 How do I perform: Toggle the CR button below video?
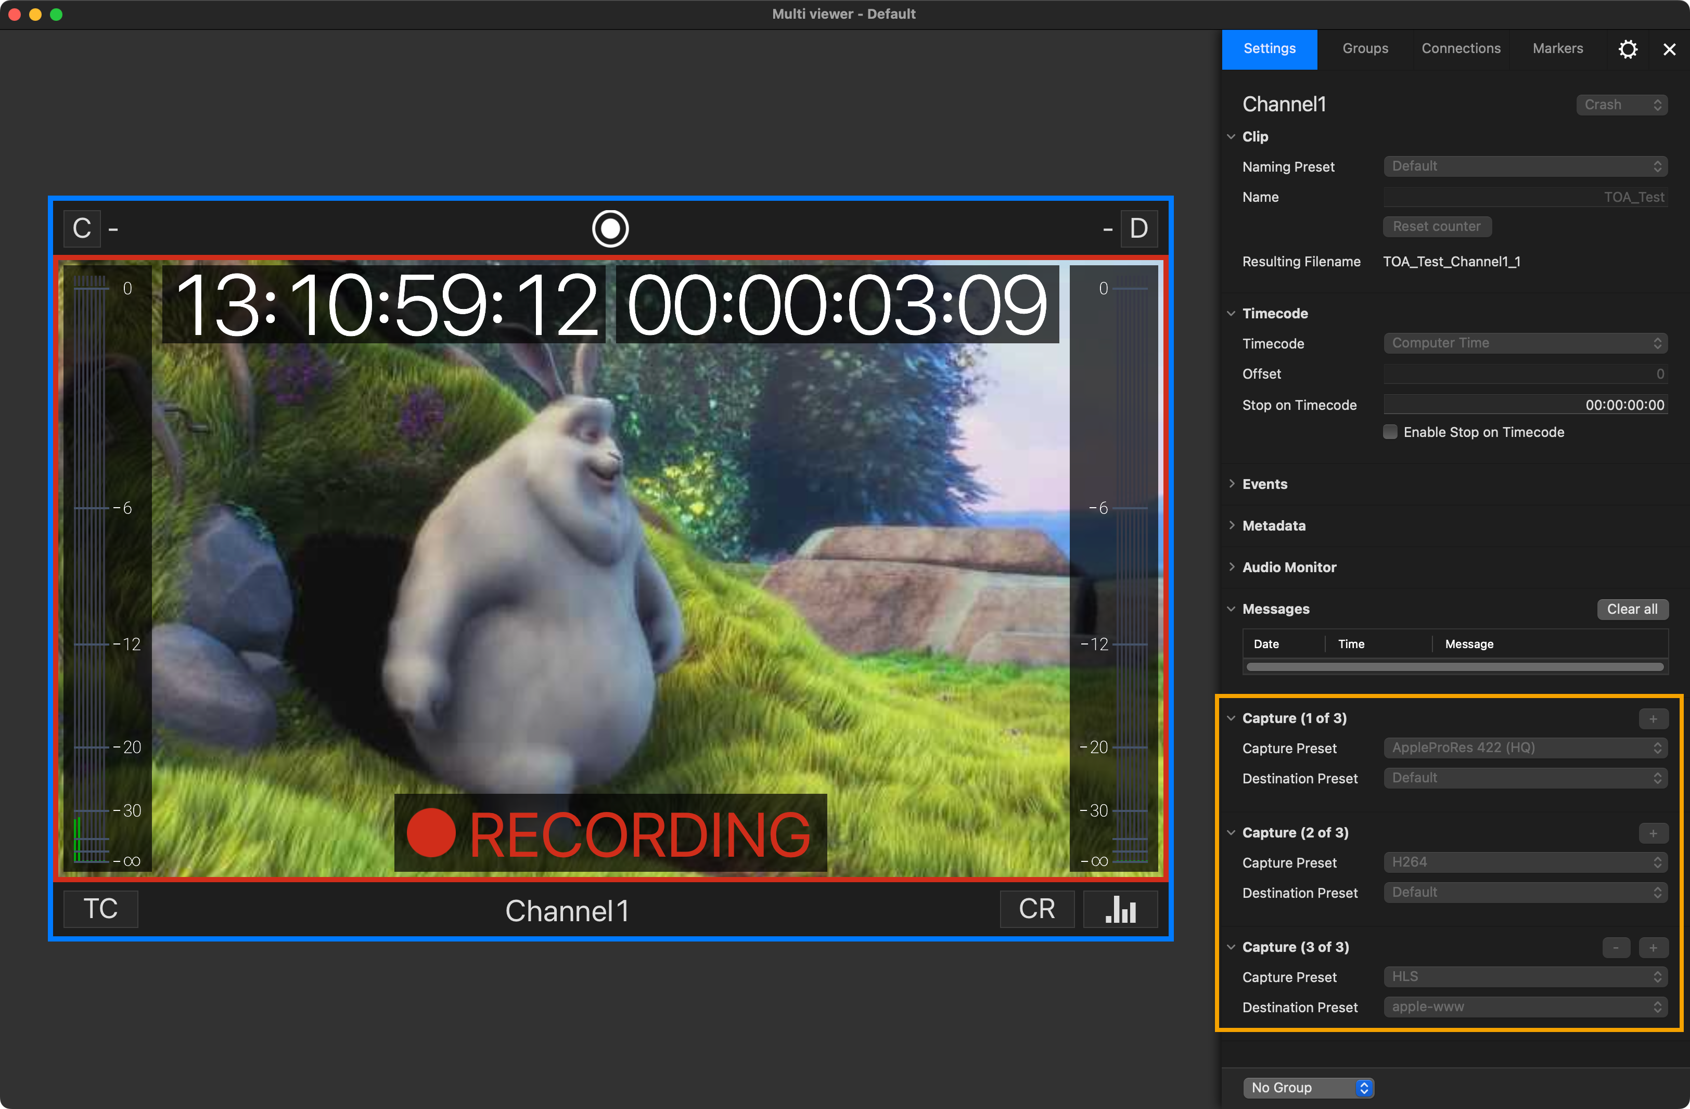tap(1036, 909)
